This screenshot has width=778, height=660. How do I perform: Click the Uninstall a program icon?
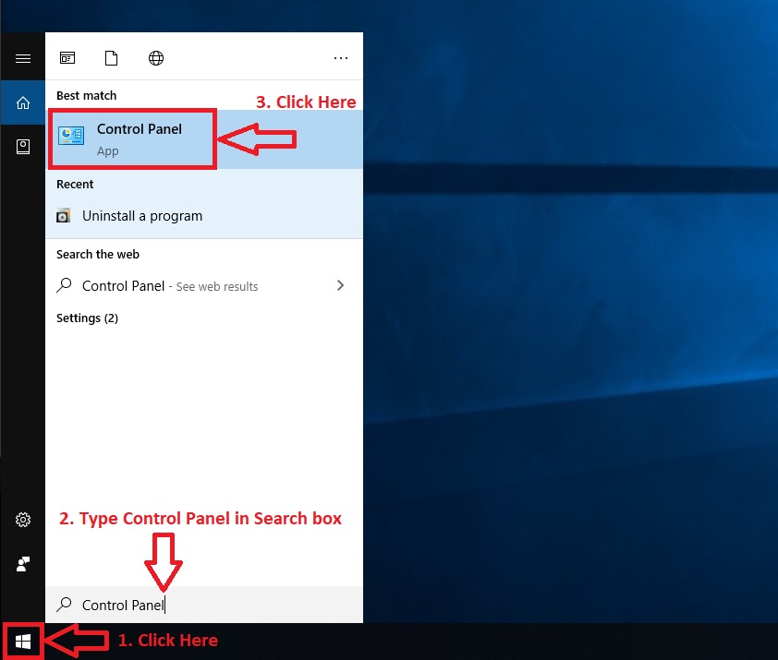click(x=64, y=216)
